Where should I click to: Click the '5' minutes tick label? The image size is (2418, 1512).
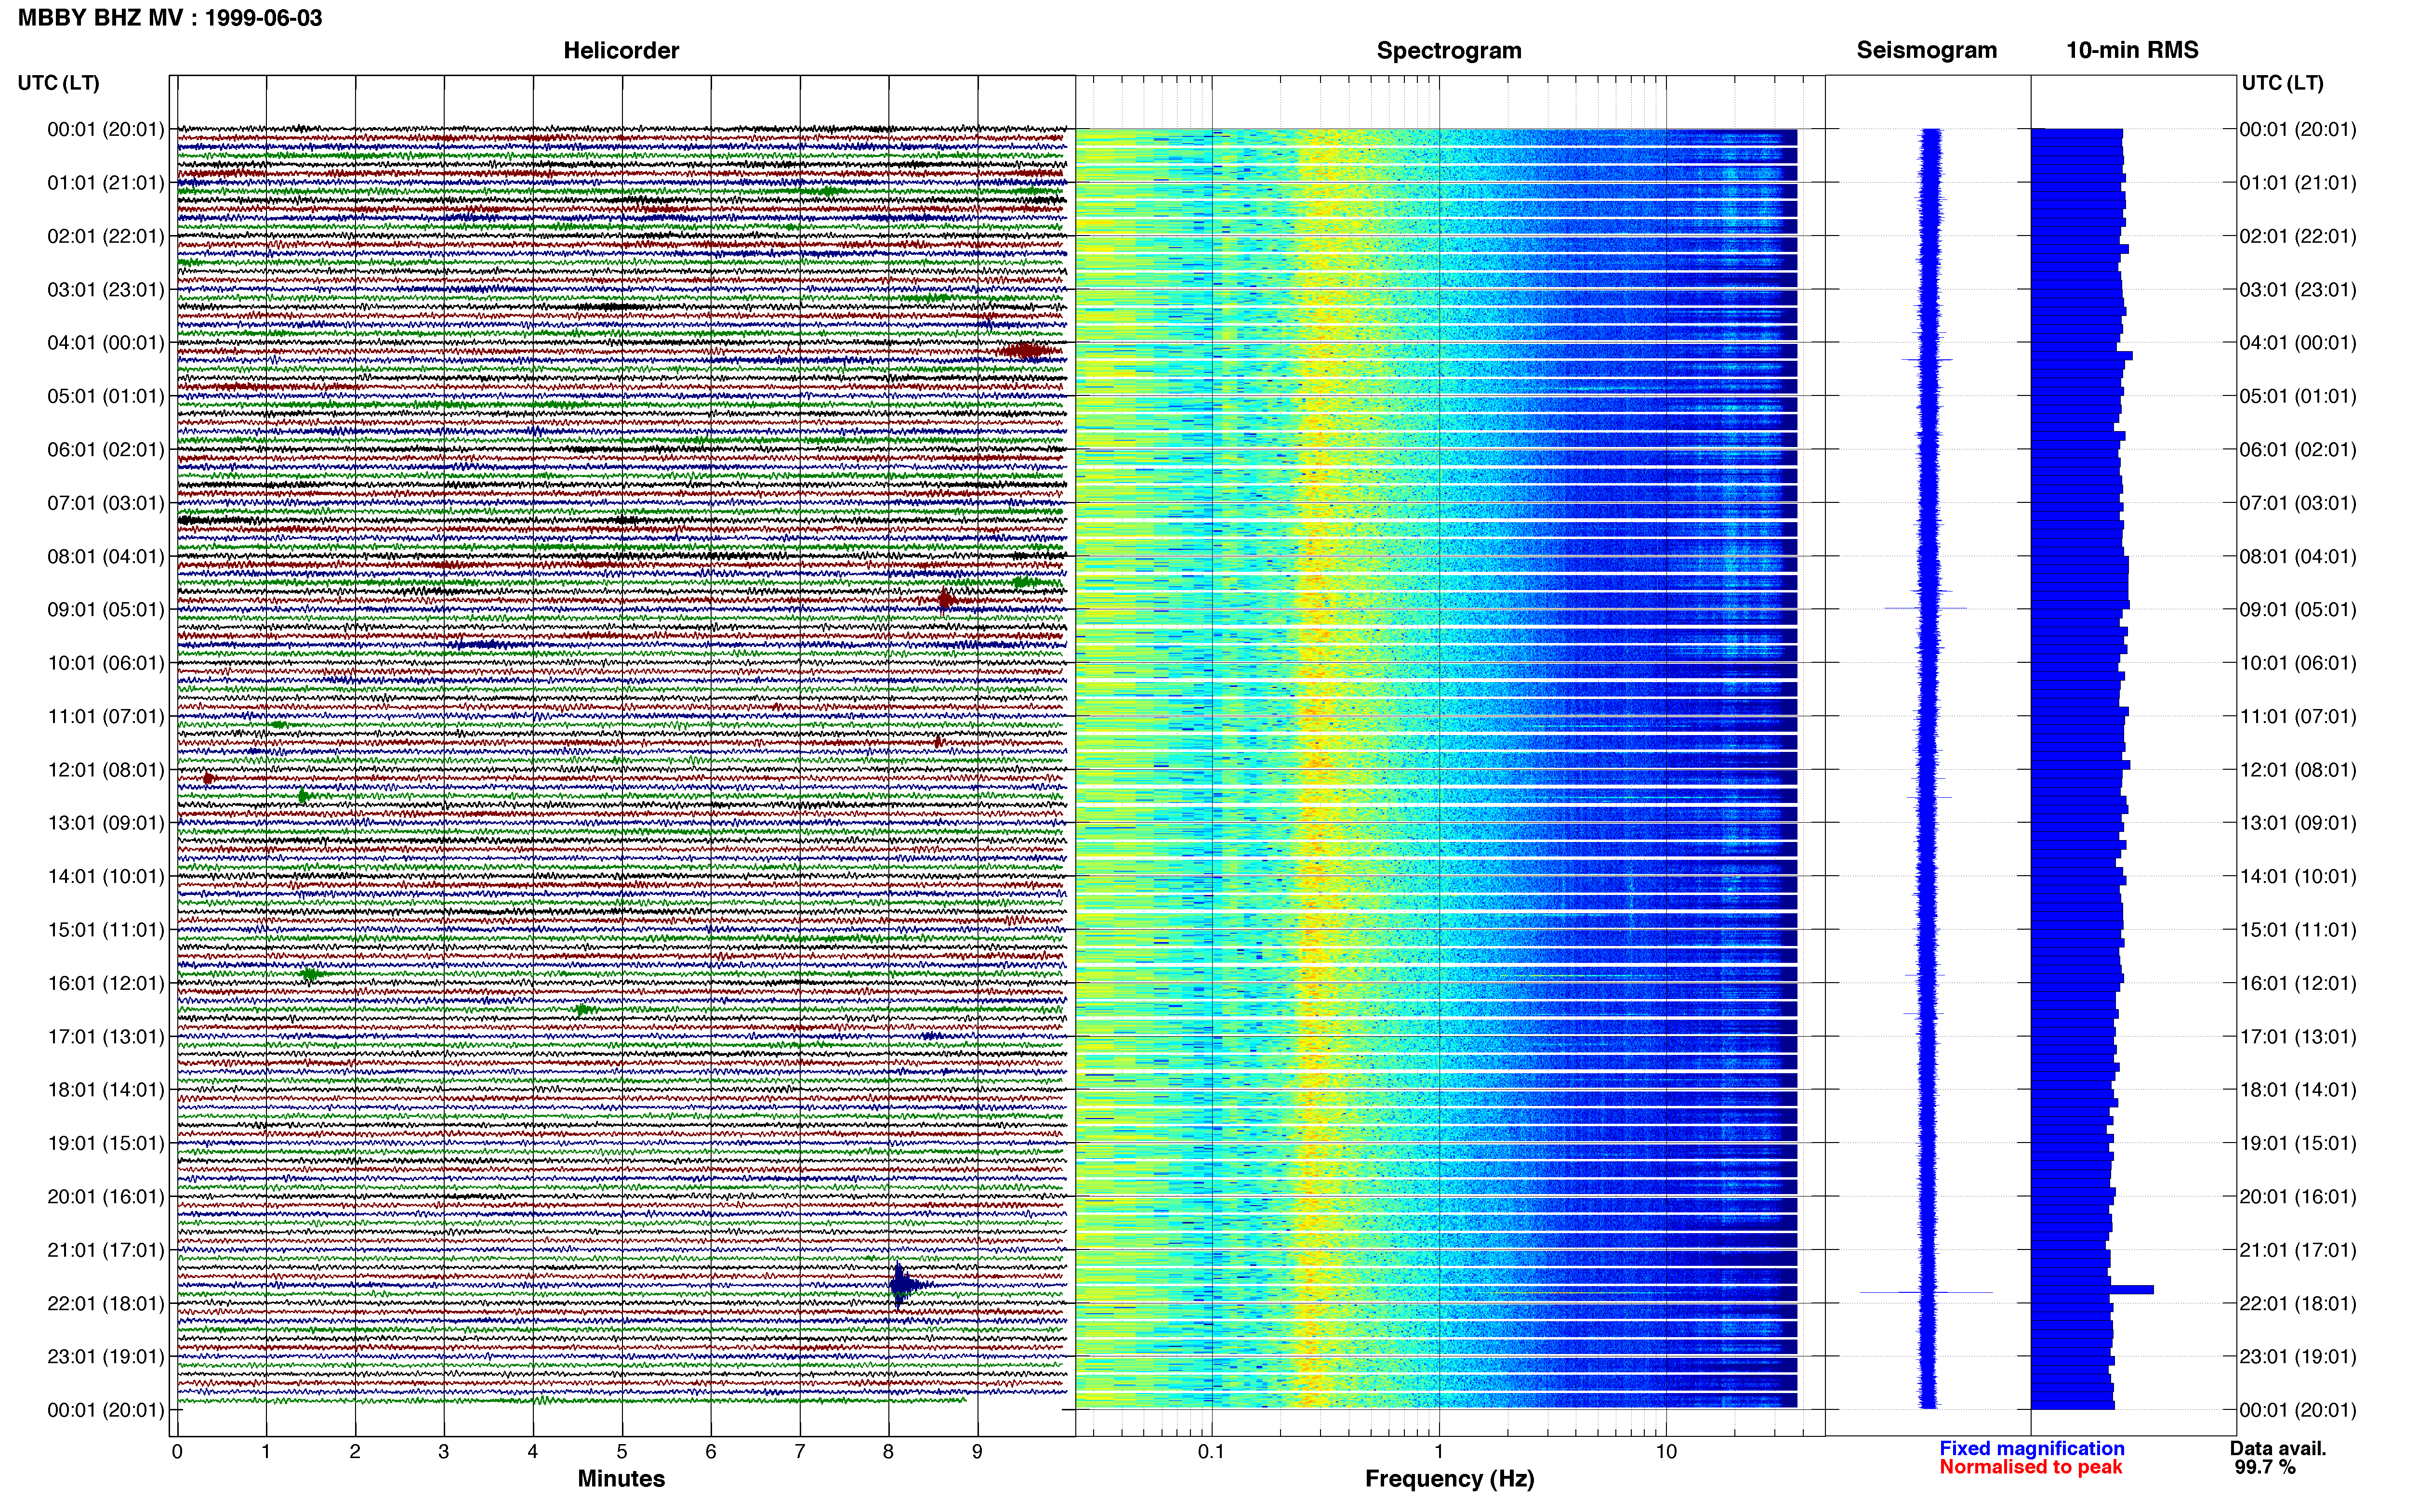(622, 1451)
